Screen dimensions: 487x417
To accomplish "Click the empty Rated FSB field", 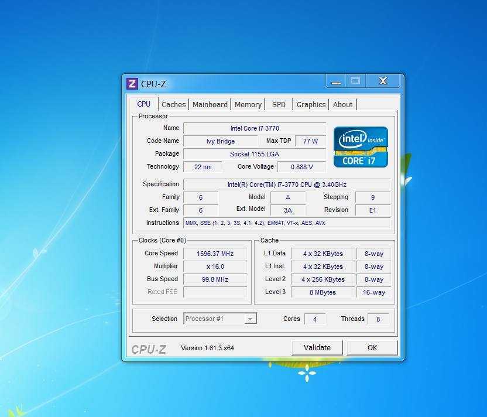I will point(215,292).
